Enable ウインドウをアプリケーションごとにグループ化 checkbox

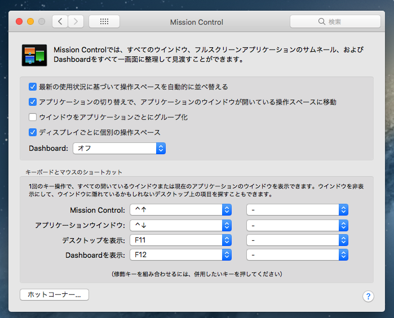point(33,117)
